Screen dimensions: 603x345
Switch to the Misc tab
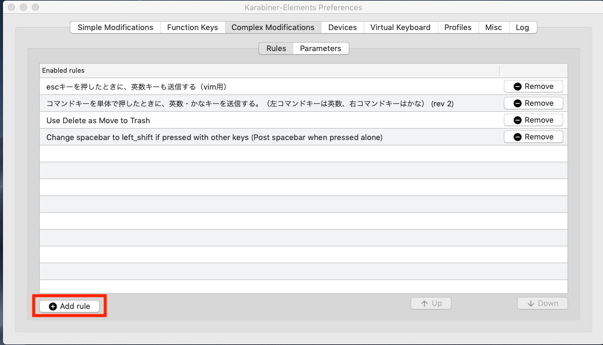click(494, 27)
